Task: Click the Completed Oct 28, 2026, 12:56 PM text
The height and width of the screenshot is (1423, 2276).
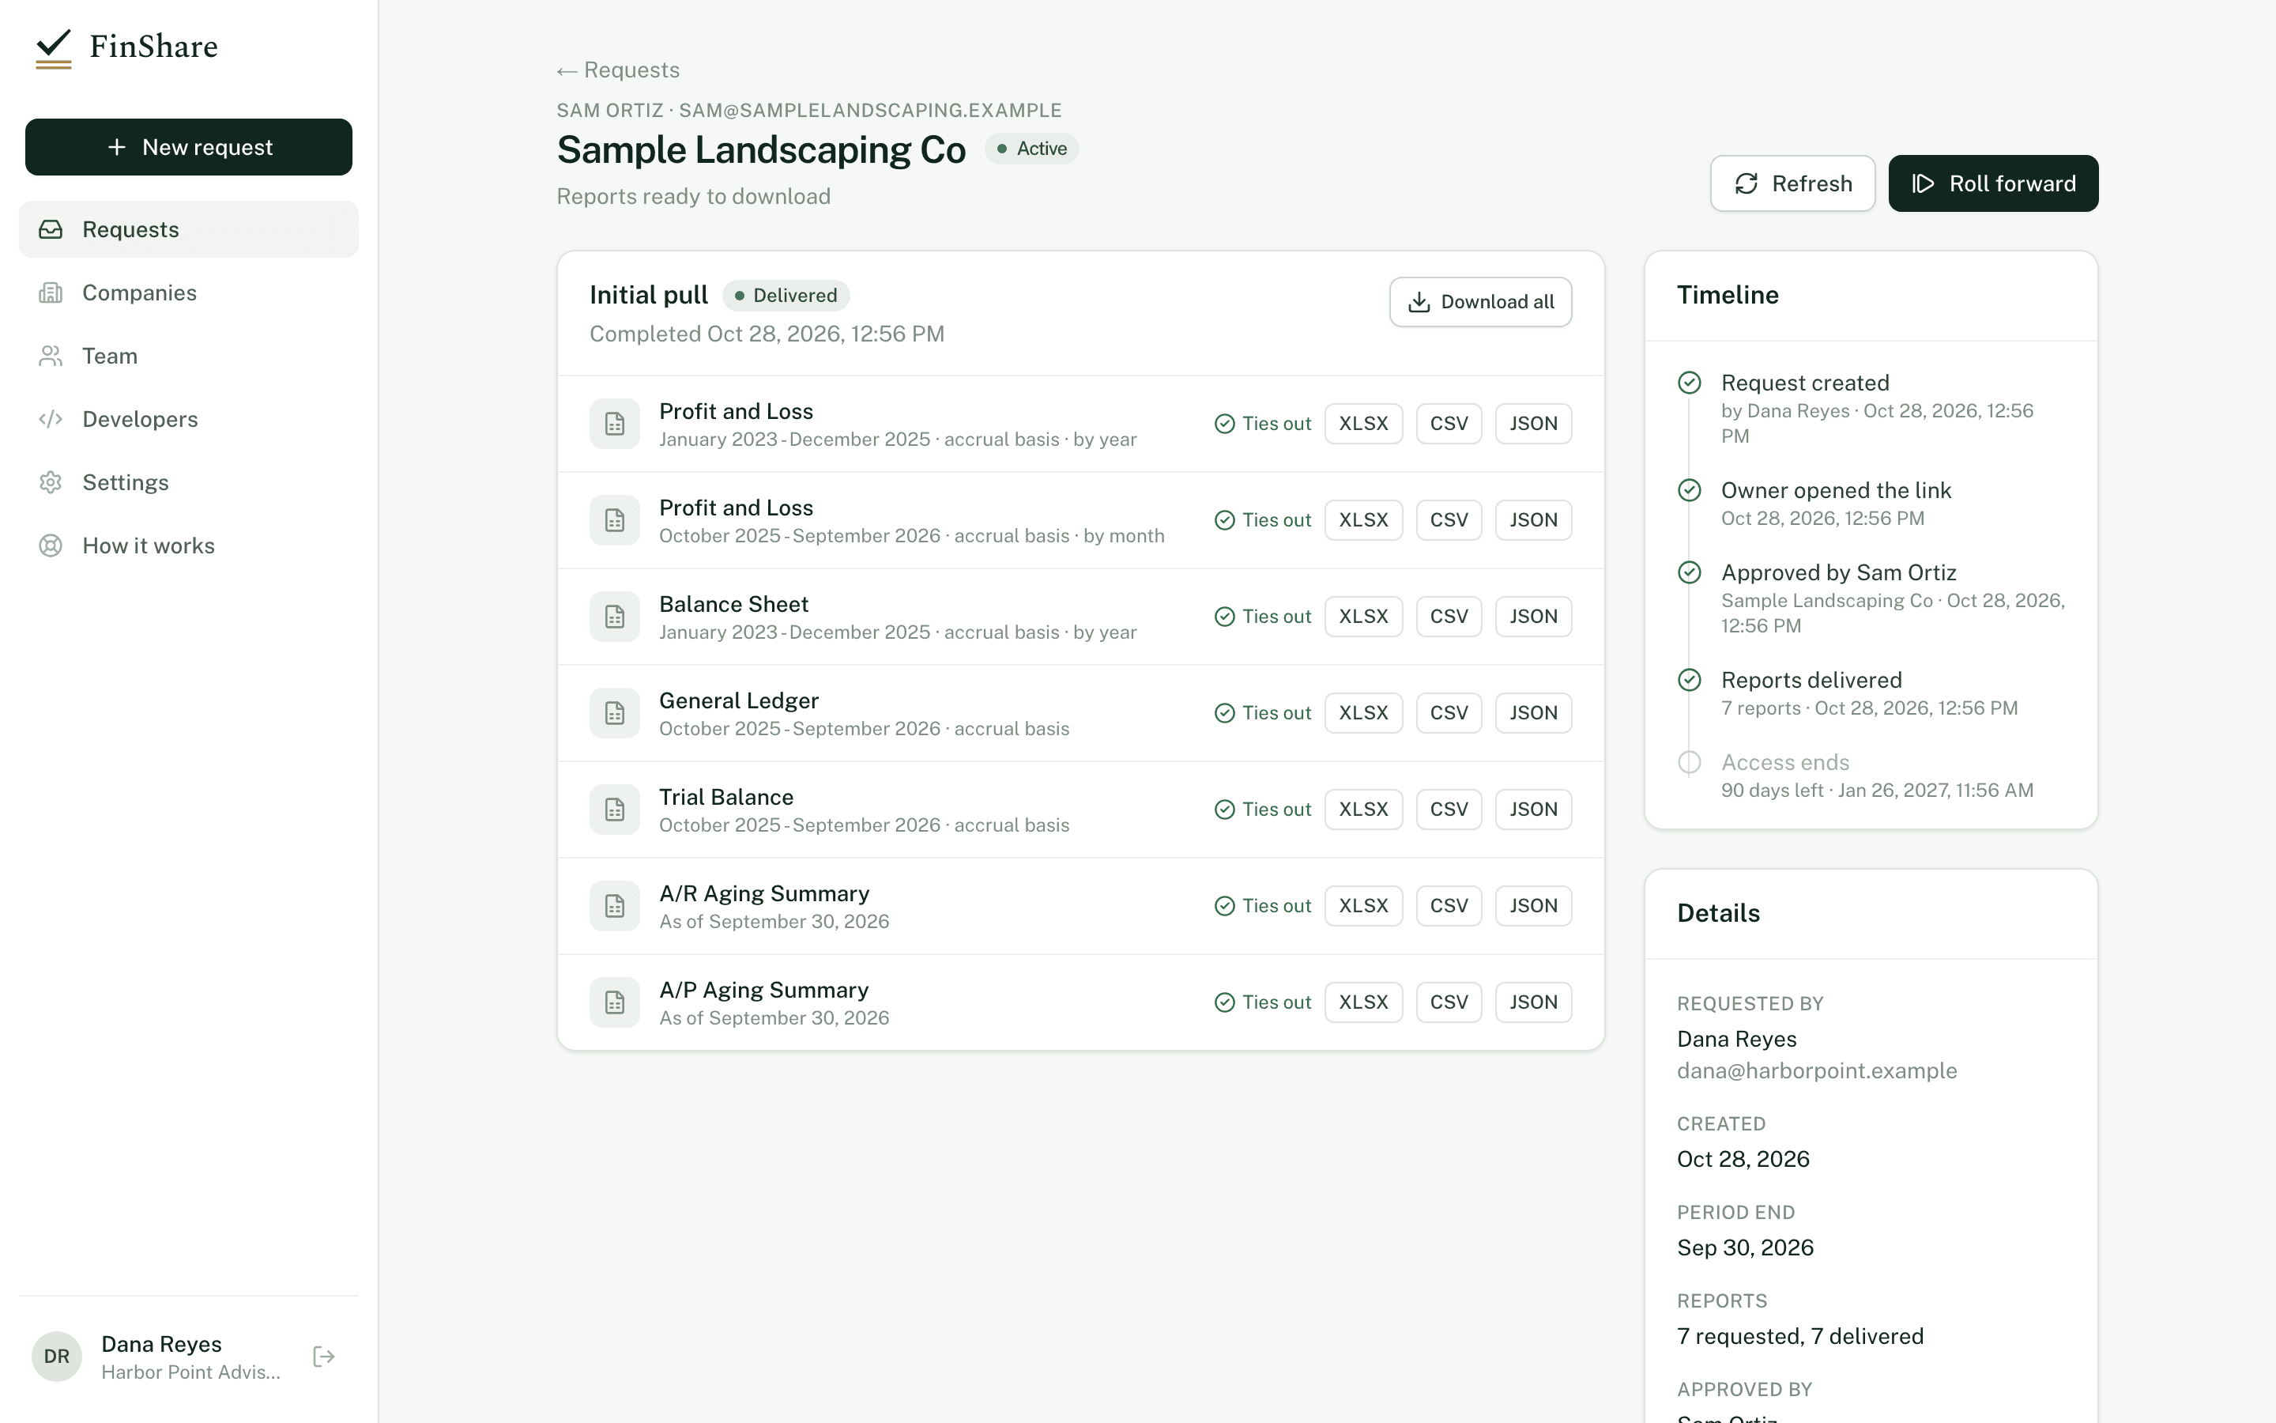Action: coord(767,334)
